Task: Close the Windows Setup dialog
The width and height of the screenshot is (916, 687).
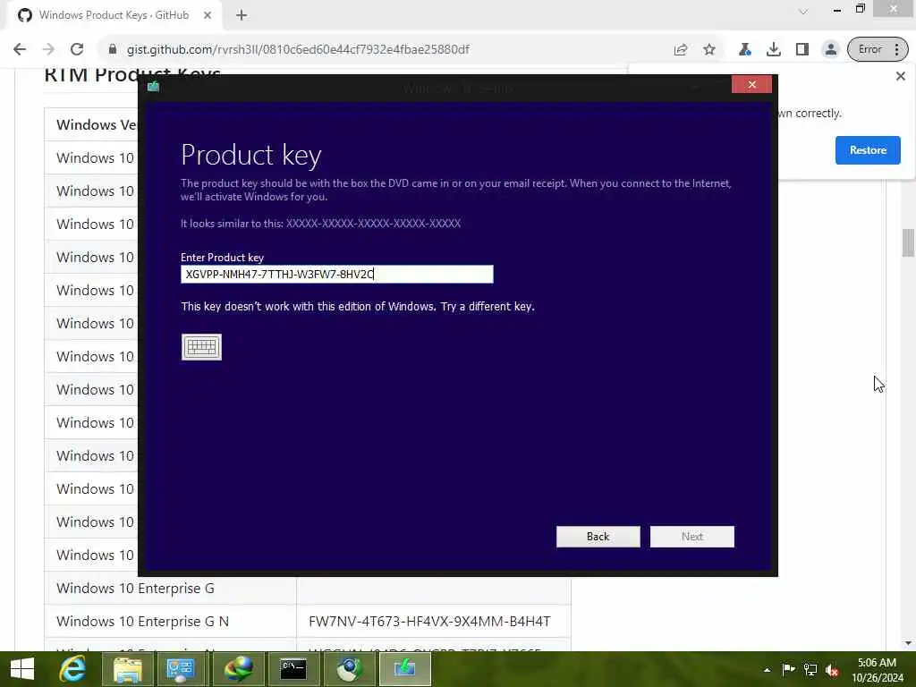Action: pos(751,85)
